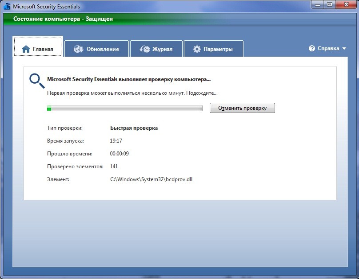Image resolution: width=359 pixels, height=279 pixels.
Task: Click the scan status heading text
Action: tap(129, 79)
